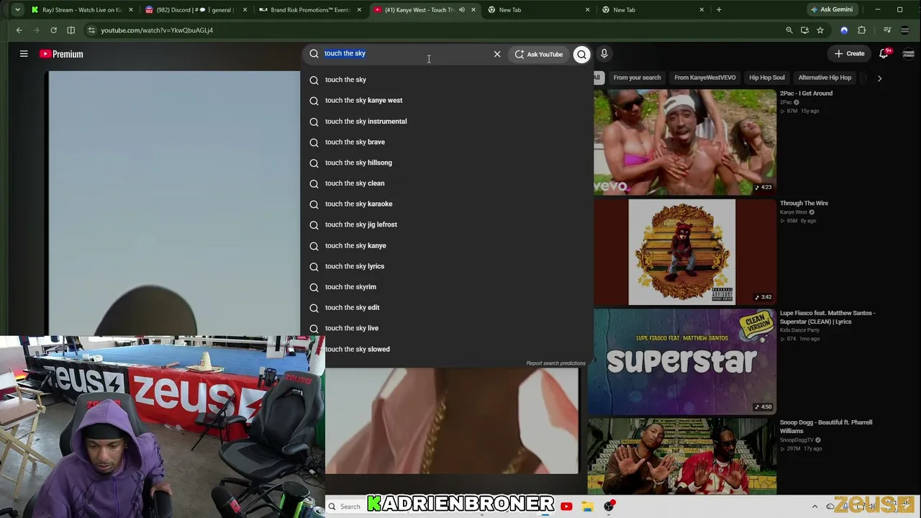Filter by 'Hip Hop Soul' chip
The image size is (921, 518).
click(x=767, y=78)
